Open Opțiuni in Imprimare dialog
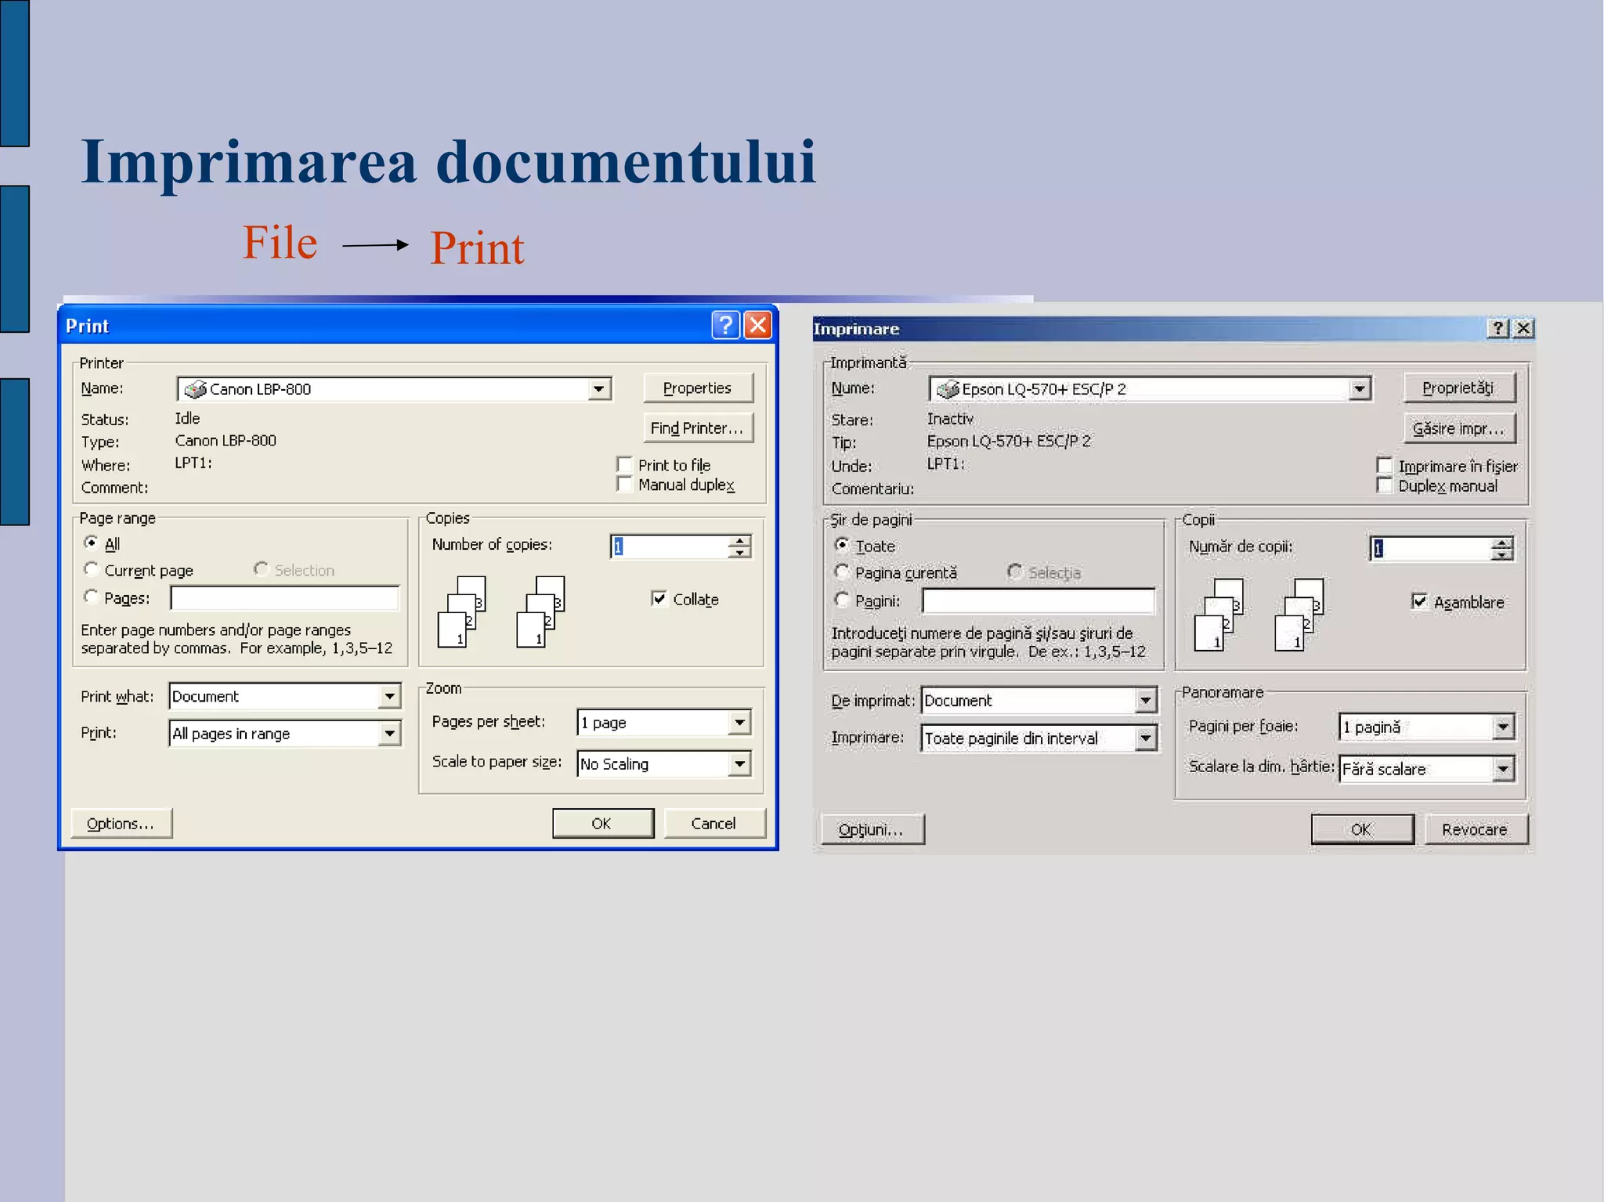 pyautogui.click(x=872, y=829)
